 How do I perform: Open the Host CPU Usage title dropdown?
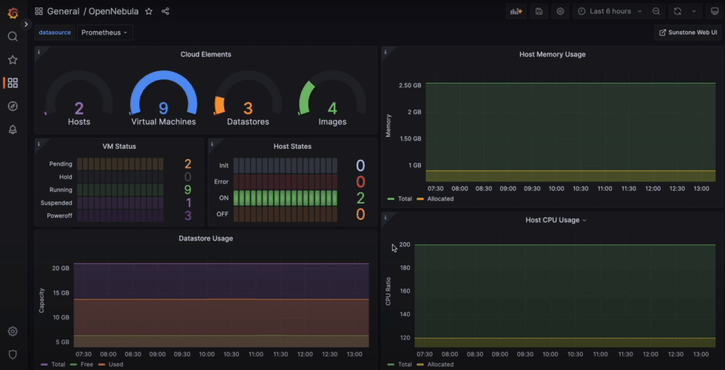tap(556, 221)
